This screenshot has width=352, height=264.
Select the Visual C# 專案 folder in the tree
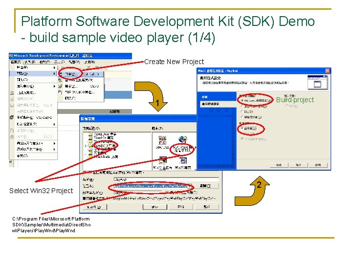[x=104, y=137]
